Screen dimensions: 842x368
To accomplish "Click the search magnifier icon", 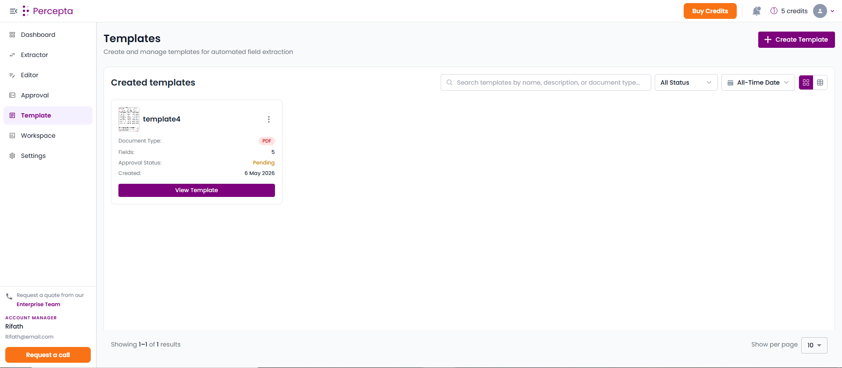I will (450, 82).
